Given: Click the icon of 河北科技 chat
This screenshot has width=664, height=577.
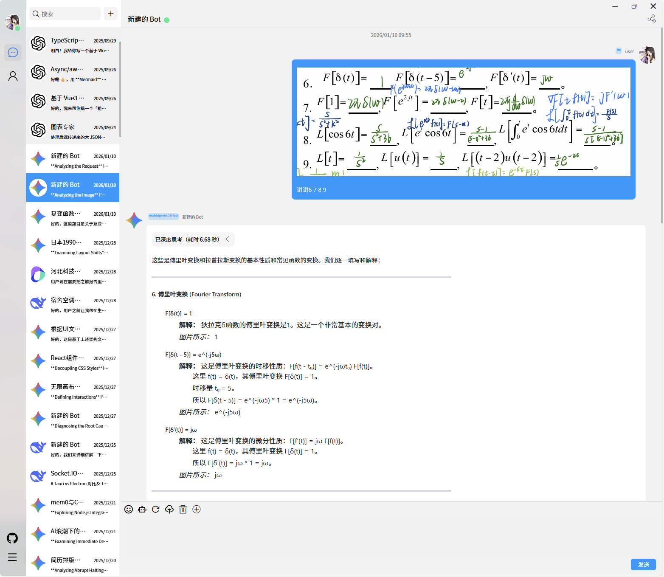Looking at the screenshot, I should 38,274.
